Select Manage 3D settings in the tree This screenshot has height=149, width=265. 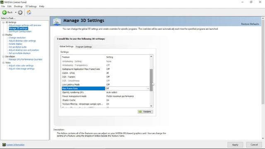point(18,29)
